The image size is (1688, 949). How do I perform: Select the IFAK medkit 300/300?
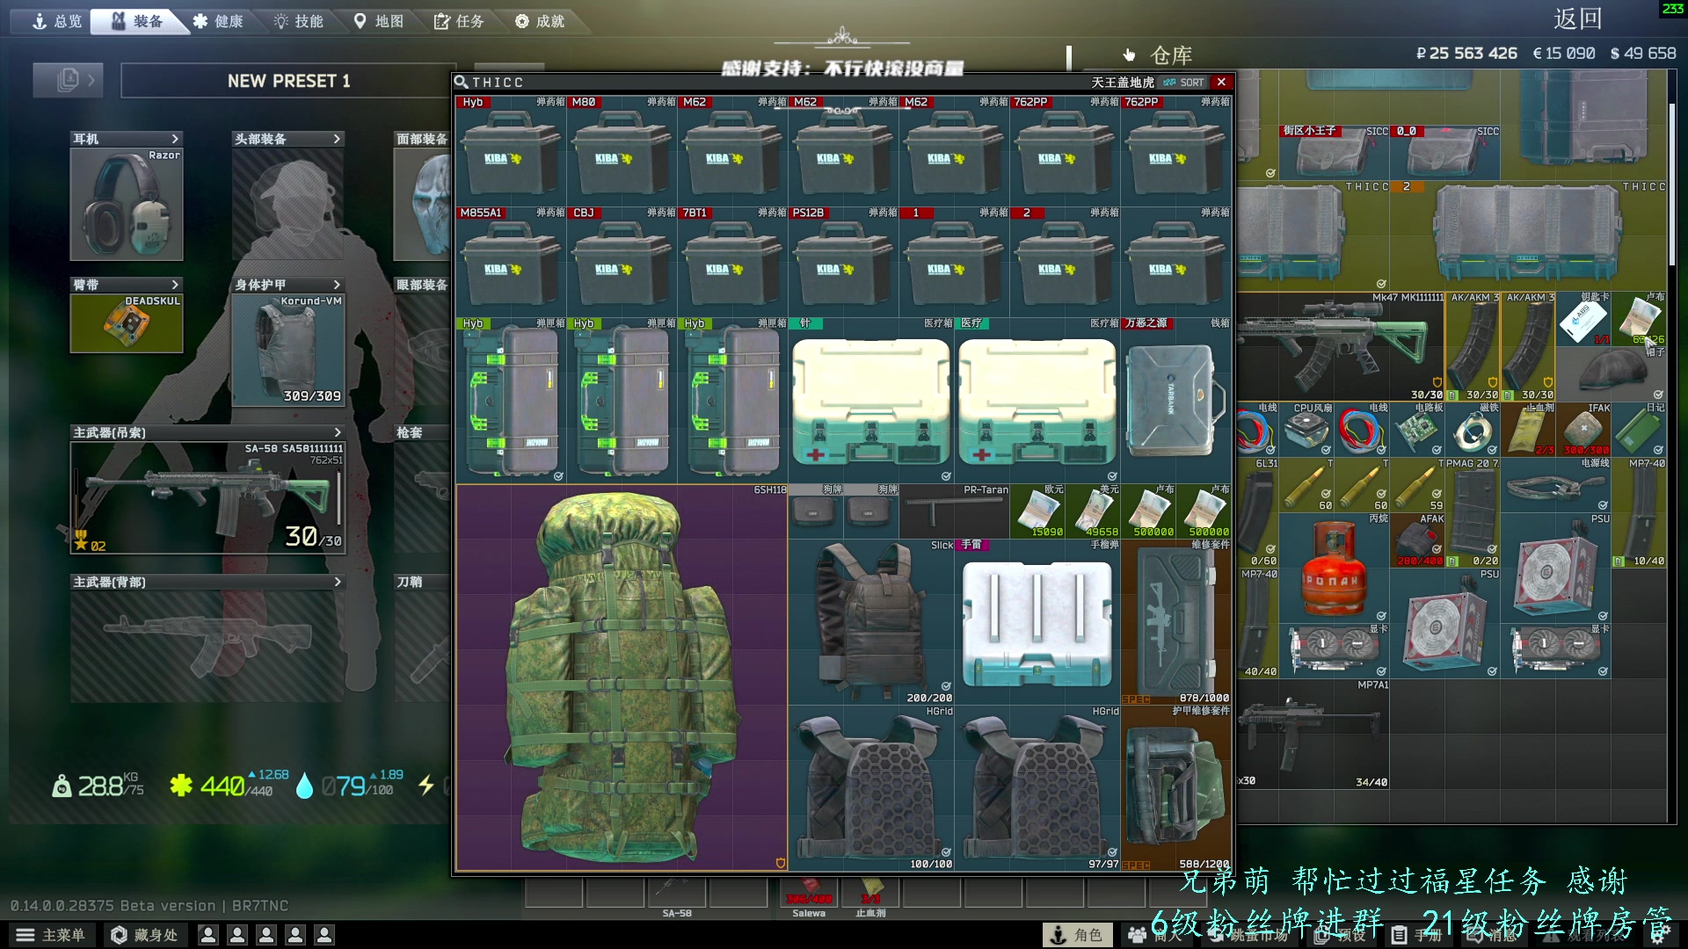coord(1584,429)
